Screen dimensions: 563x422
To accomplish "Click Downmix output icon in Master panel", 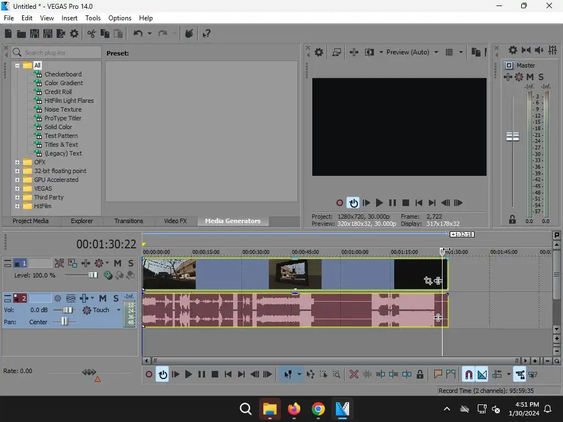I will tap(526, 50).
